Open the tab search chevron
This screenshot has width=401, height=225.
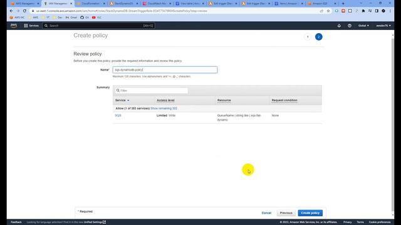361,4
